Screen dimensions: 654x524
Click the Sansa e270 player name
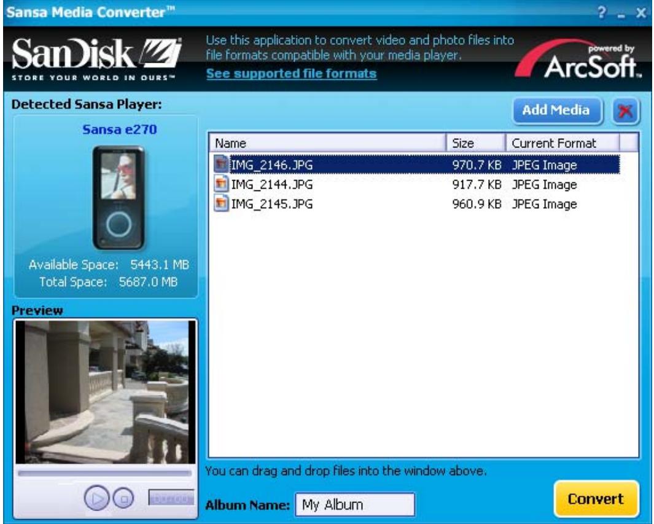pyautogui.click(x=120, y=130)
